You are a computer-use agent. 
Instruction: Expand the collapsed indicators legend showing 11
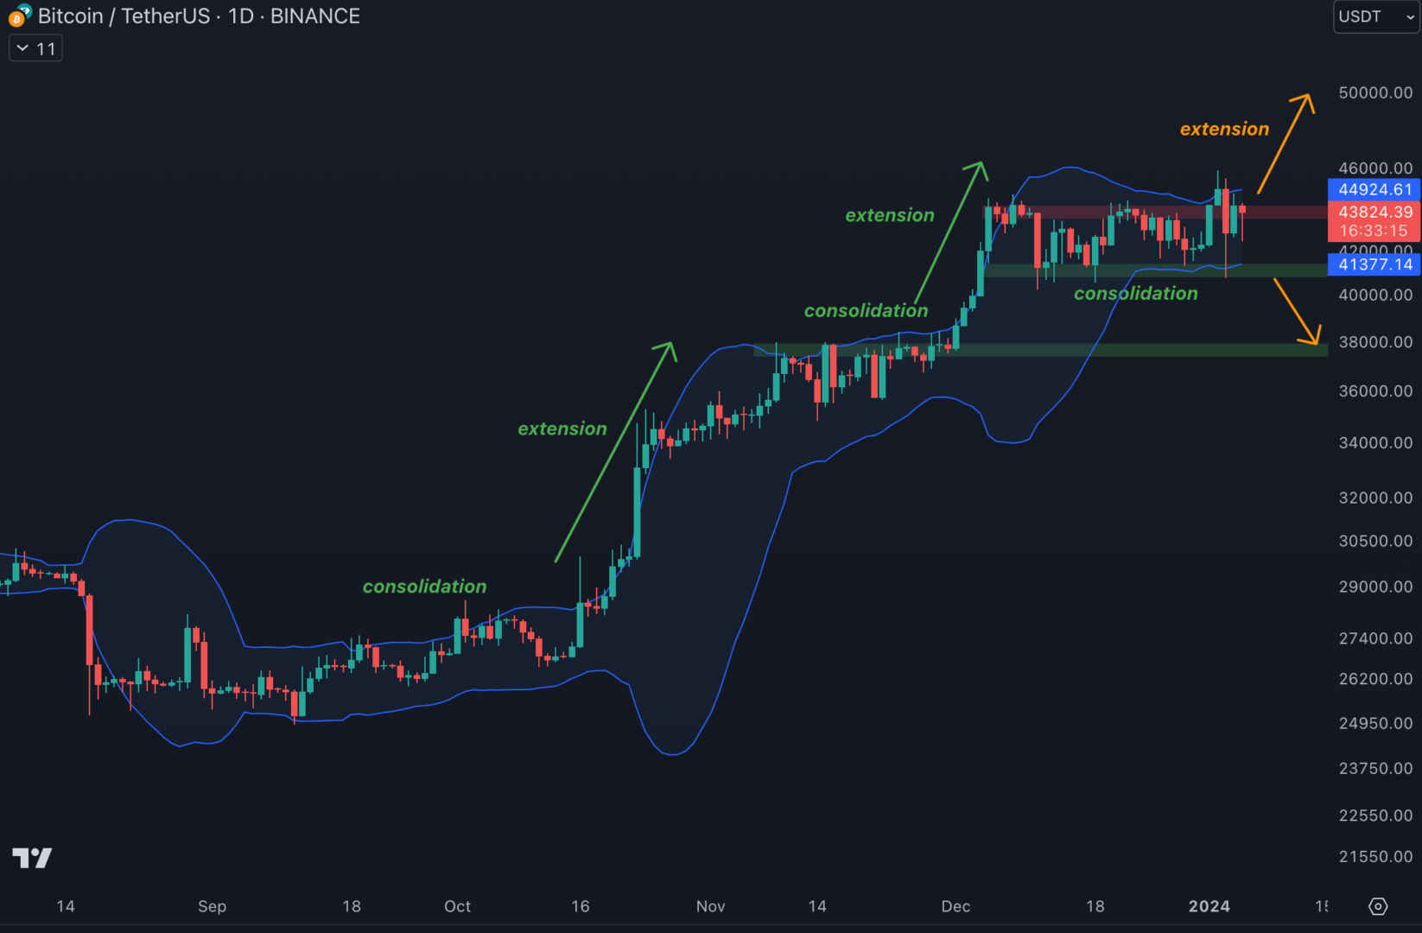tap(35, 49)
